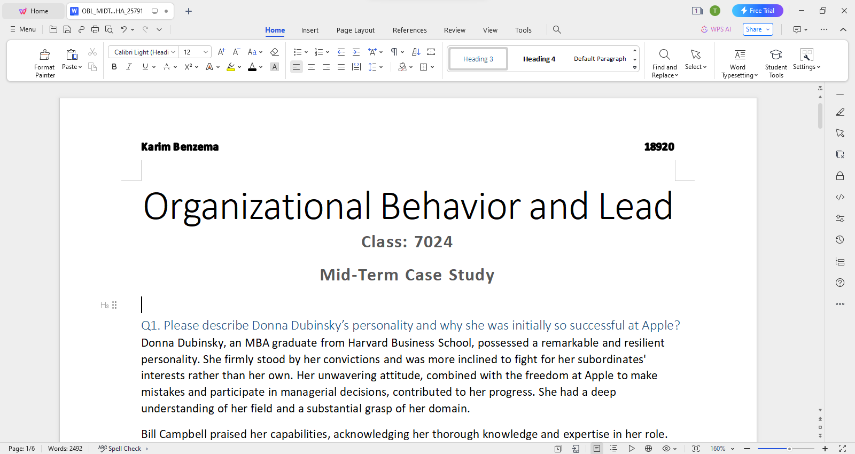Click the WPS AI icon
855x454 pixels.
tap(716, 29)
